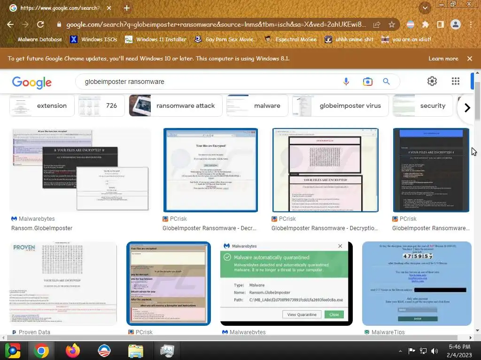Open the you are an idiot! bookmark

pos(406,39)
